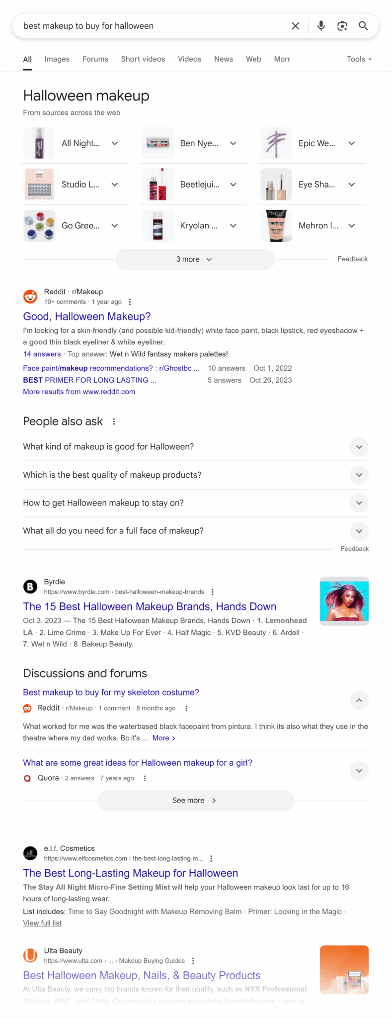Open options for the Reddit skeleton costume post
This screenshot has width=392, height=1019.
[186, 709]
